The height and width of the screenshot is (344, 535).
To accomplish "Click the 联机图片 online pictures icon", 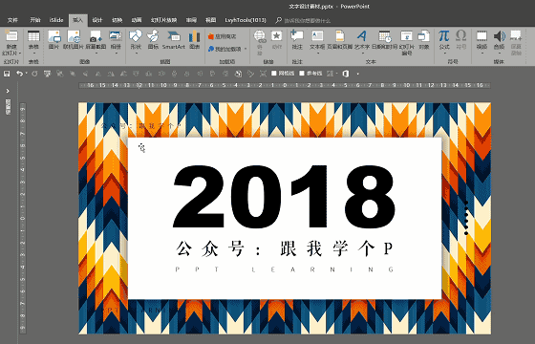I will (x=74, y=36).
